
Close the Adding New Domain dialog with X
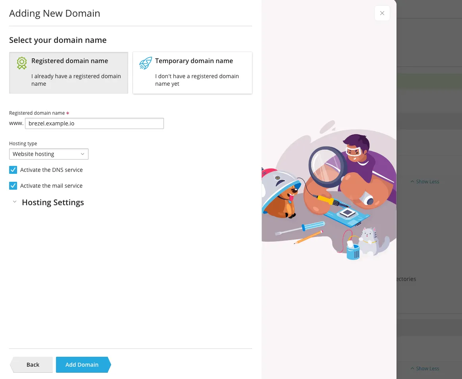[382, 13]
